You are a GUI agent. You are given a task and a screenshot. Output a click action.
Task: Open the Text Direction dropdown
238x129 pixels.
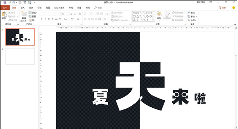pos(117,13)
